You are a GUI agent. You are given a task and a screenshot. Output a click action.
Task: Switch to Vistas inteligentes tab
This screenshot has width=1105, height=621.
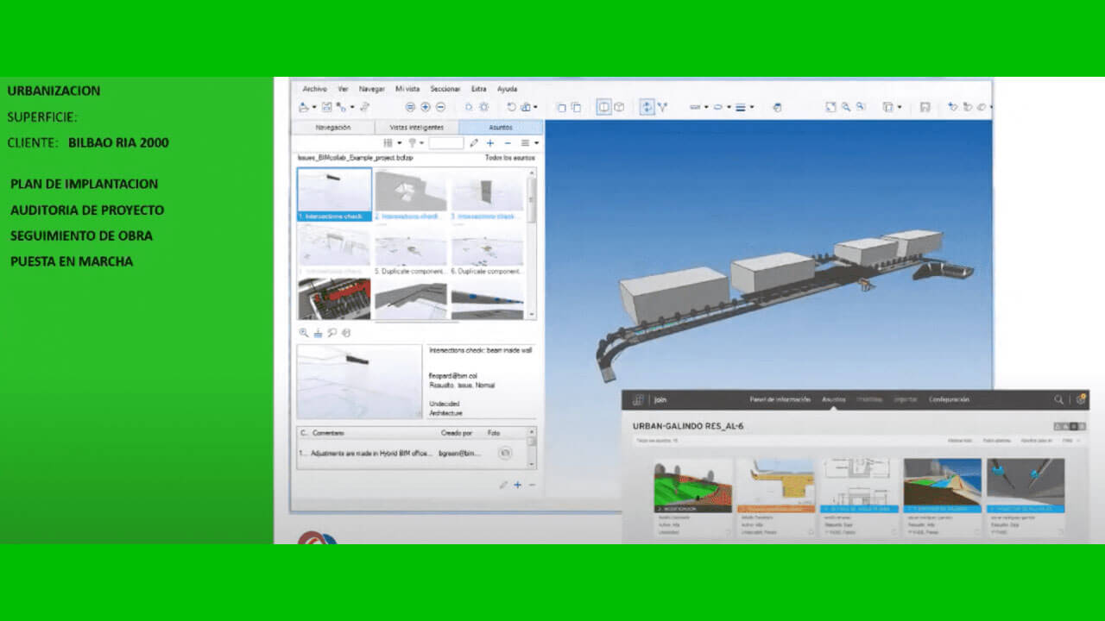[416, 127]
